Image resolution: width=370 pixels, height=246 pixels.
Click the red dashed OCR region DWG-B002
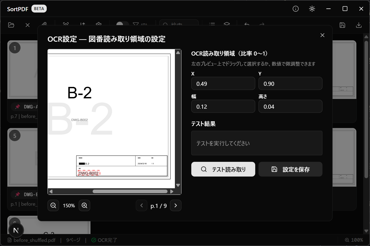click(x=89, y=173)
